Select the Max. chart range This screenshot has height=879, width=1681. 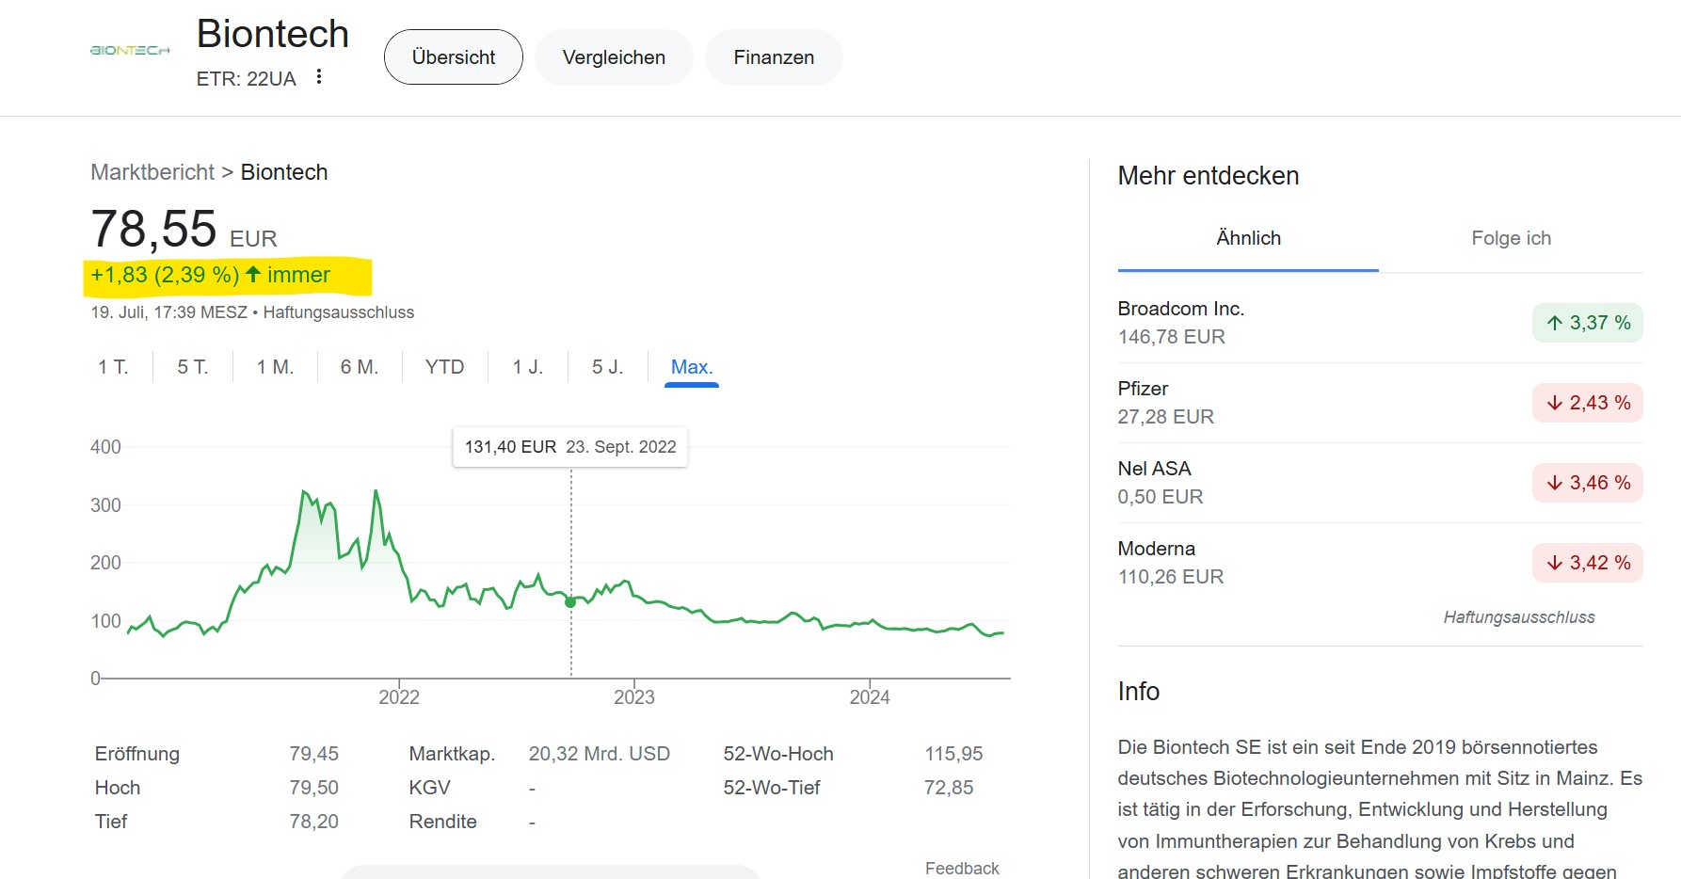click(692, 367)
